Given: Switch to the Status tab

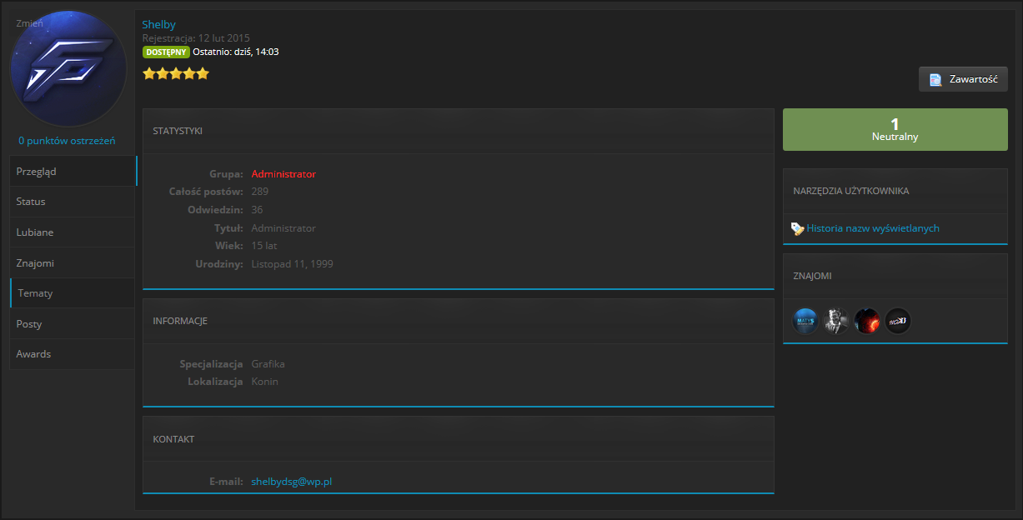Looking at the screenshot, I should [x=73, y=202].
